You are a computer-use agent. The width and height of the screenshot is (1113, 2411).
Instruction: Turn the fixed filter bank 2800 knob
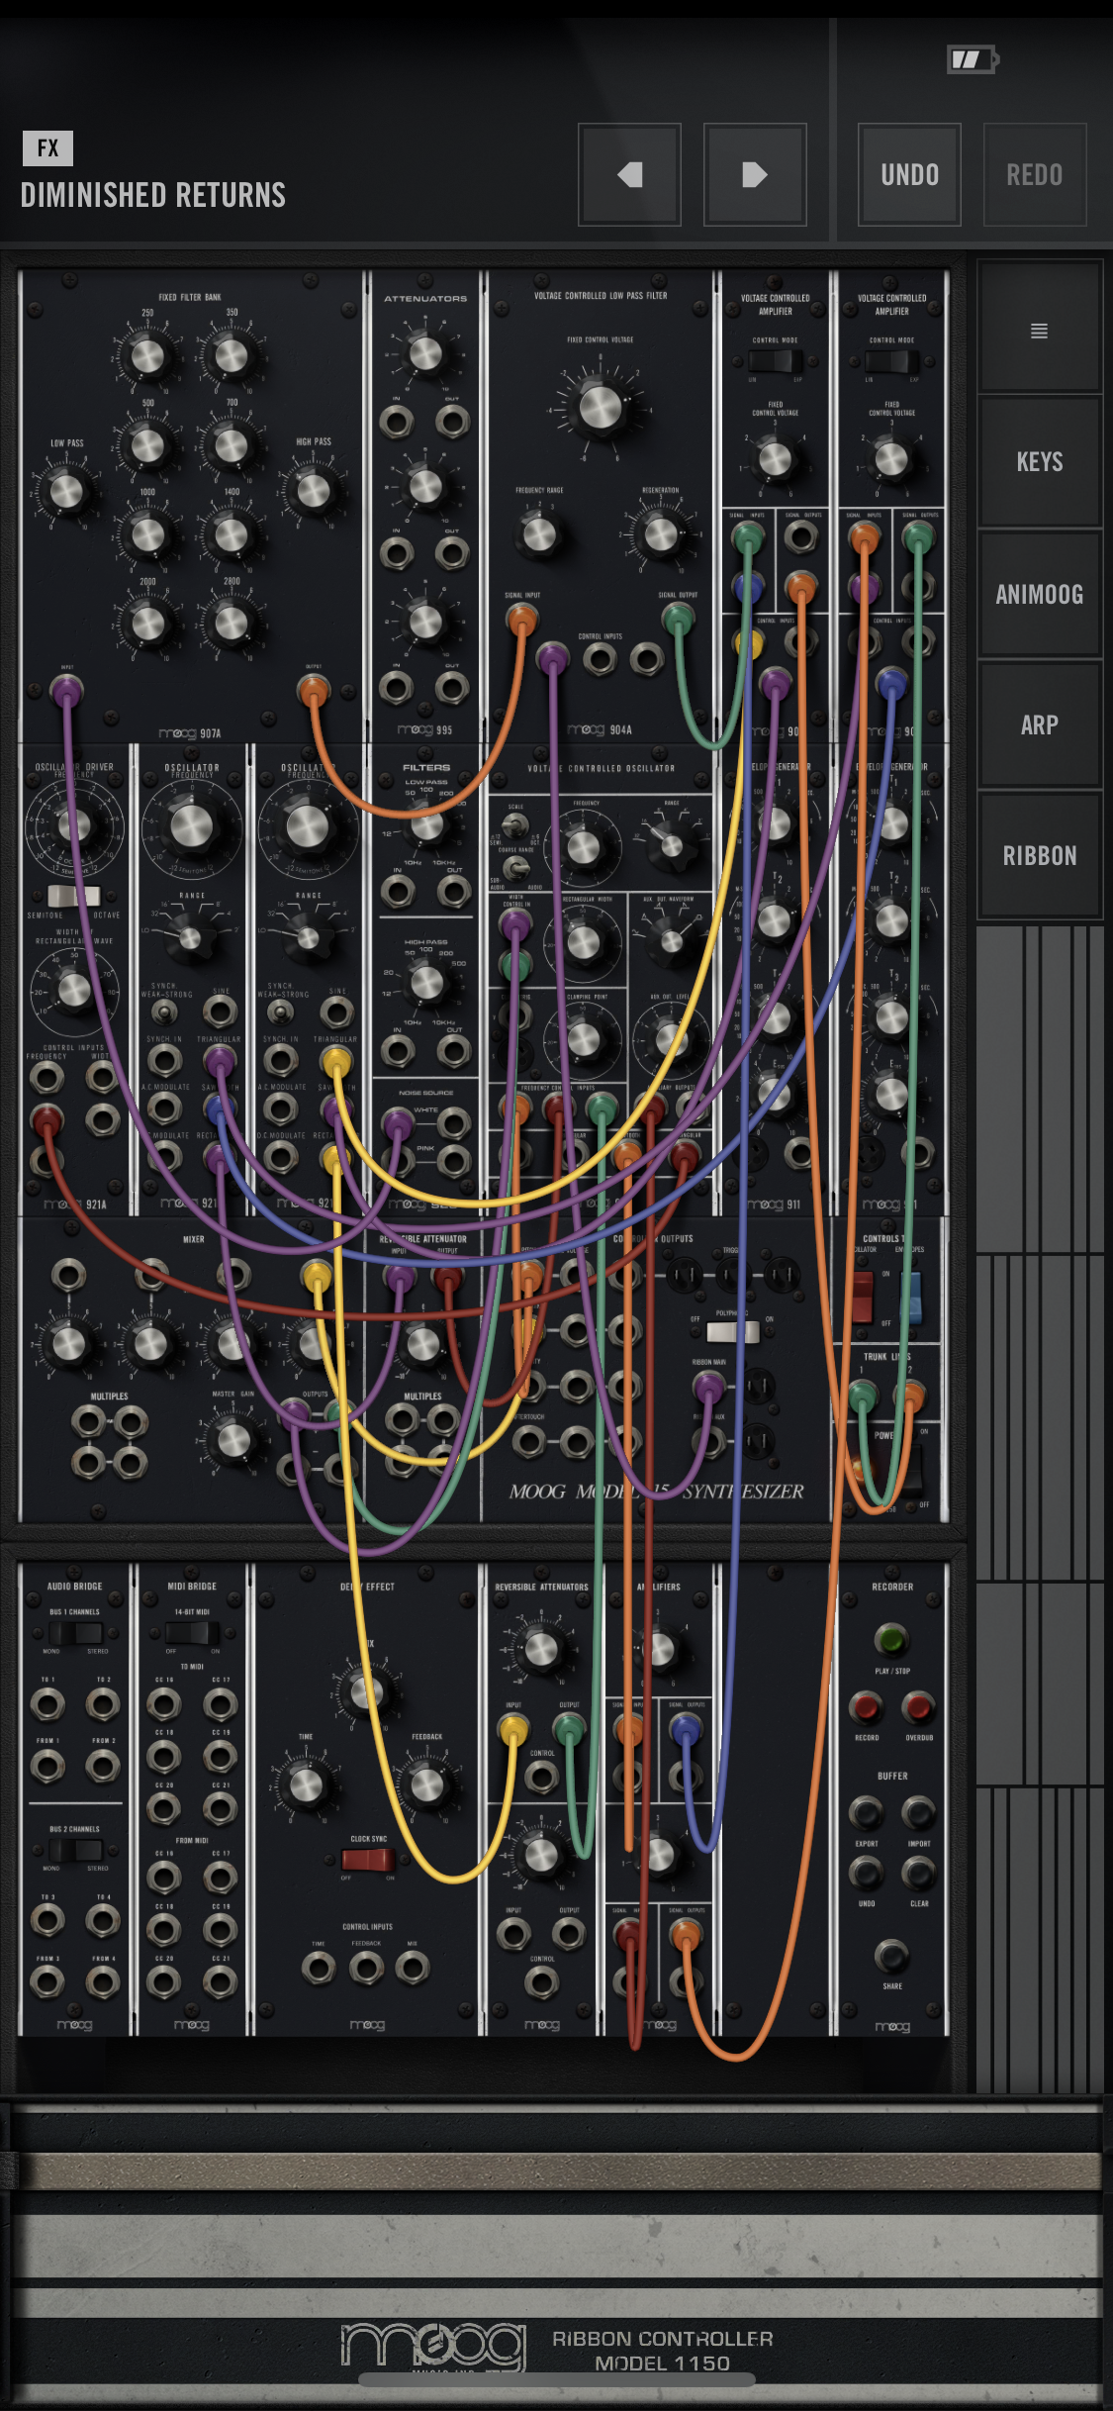click(231, 624)
